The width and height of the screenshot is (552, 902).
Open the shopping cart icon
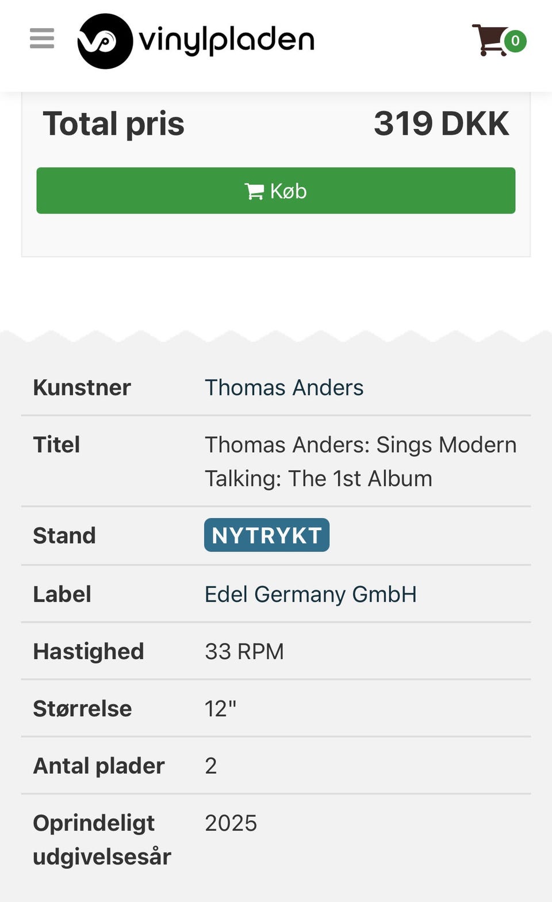(488, 40)
